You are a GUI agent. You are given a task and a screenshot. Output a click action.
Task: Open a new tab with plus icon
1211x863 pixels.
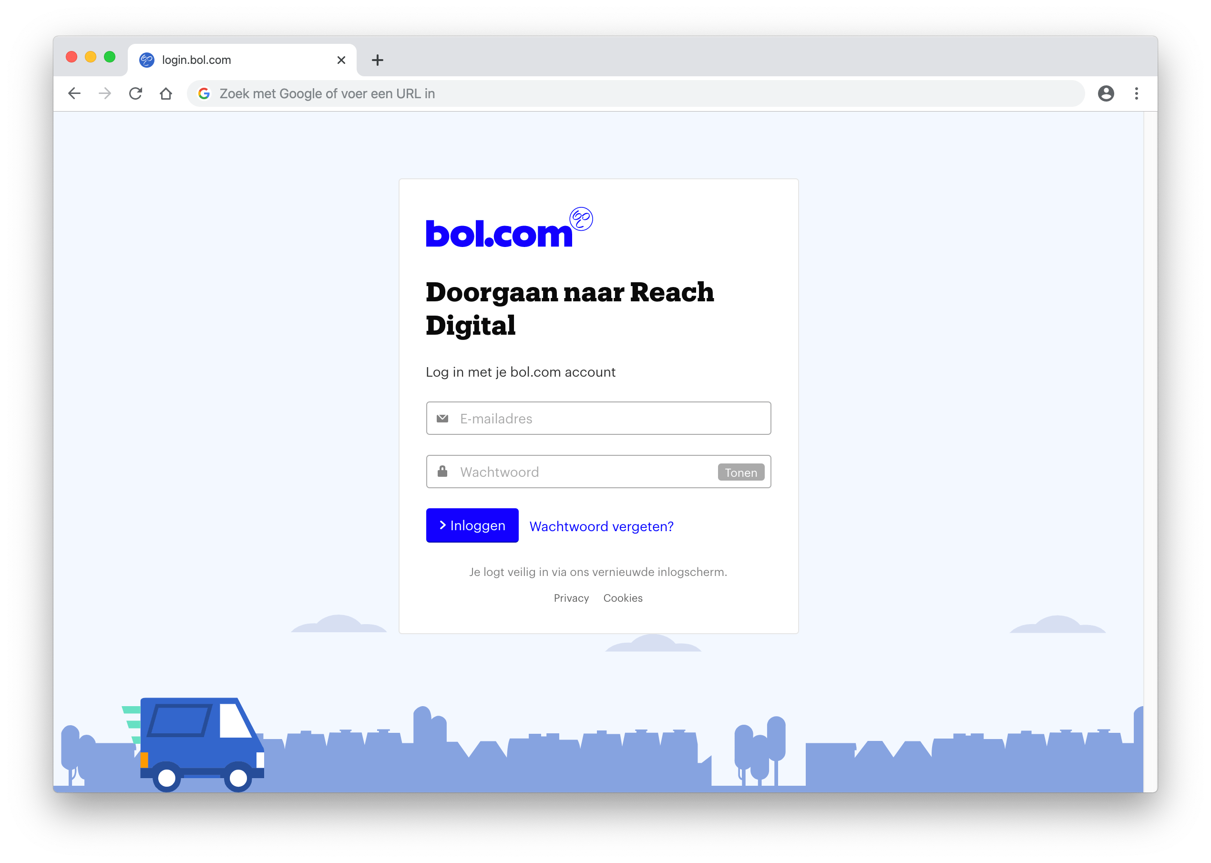point(377,60)
